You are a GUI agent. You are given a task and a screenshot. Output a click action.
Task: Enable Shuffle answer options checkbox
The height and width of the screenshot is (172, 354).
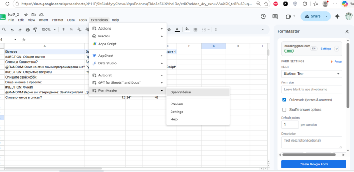284,110
